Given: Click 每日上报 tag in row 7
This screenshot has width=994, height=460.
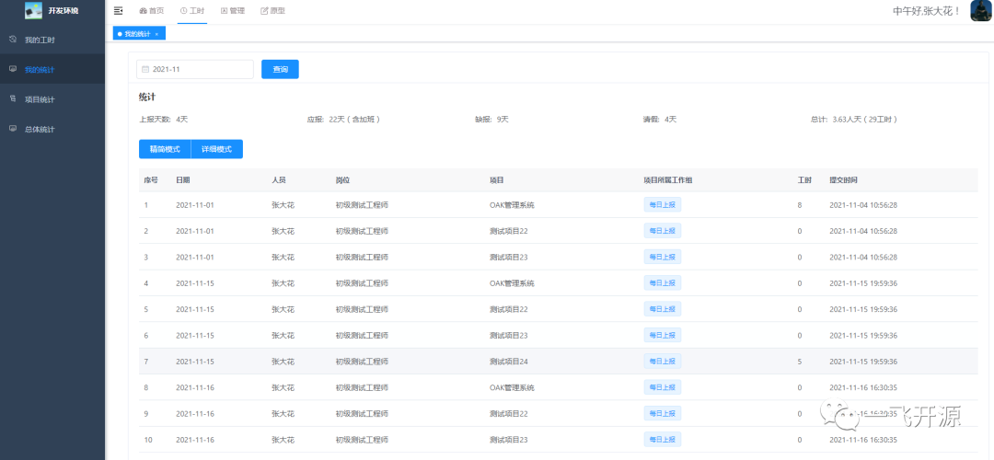Looking at the screenshot, I should point(663,362).
